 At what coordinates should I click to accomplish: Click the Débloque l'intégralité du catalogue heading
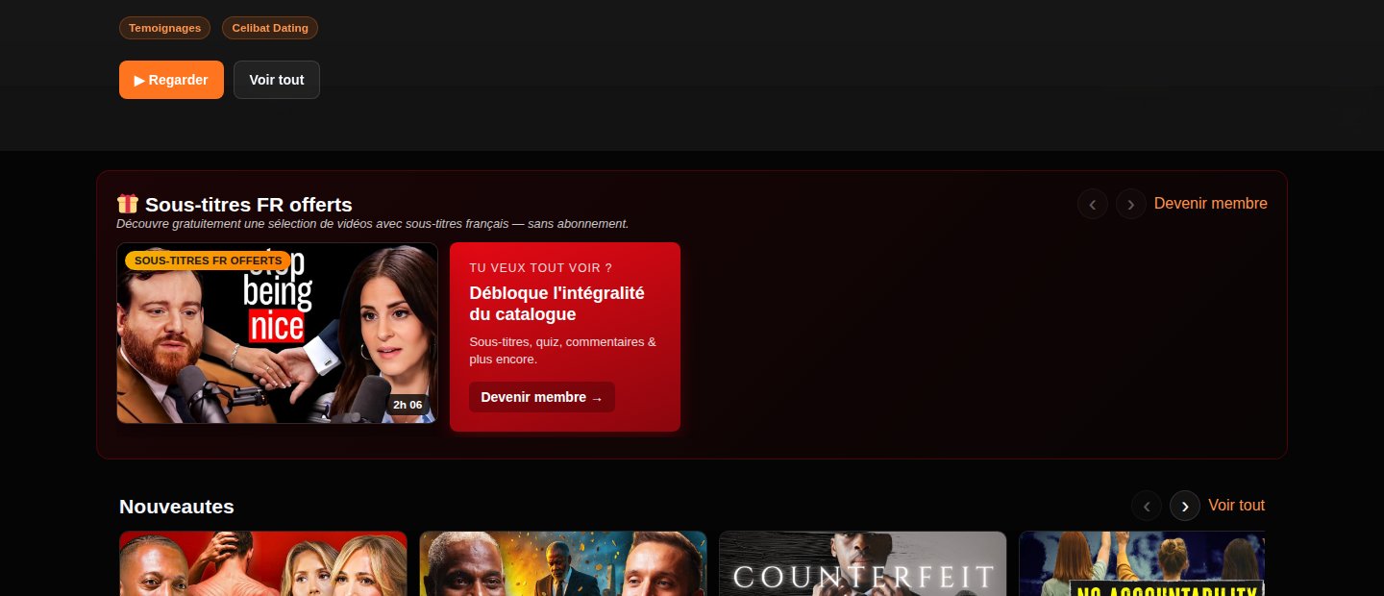pyautogui.click(x=556, y=304)
